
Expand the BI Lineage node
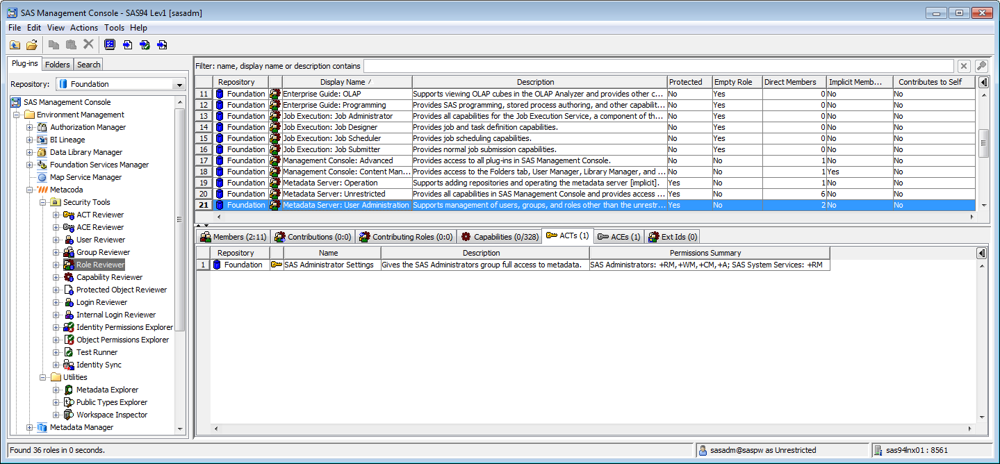[x=29, y=140]
